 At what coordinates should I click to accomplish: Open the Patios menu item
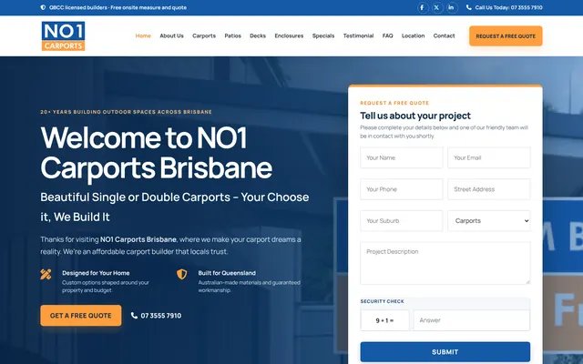pos(233,36)
